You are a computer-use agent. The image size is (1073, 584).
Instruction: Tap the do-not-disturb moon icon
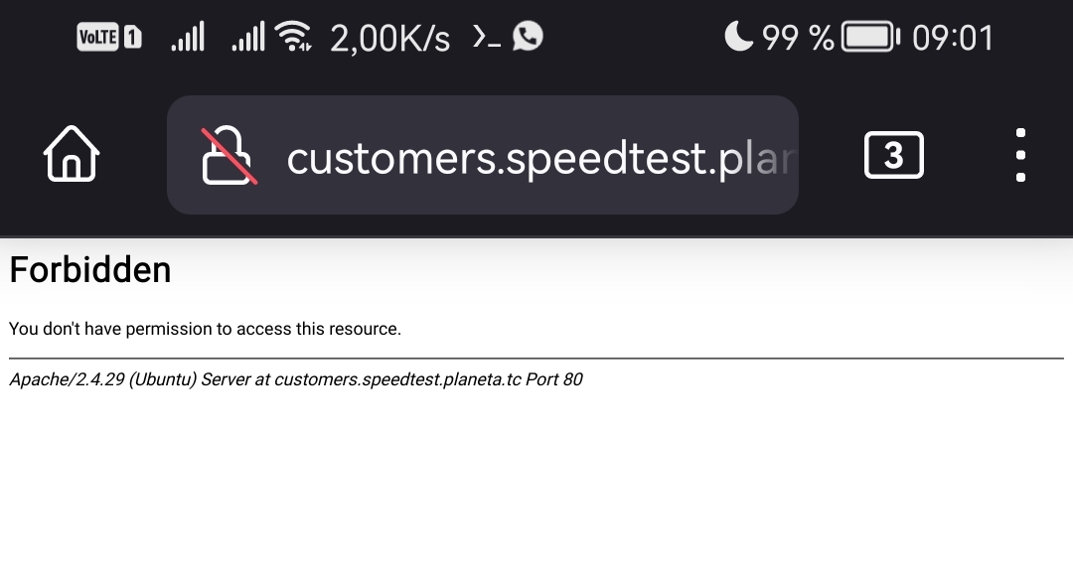click(x=738, y=36)
